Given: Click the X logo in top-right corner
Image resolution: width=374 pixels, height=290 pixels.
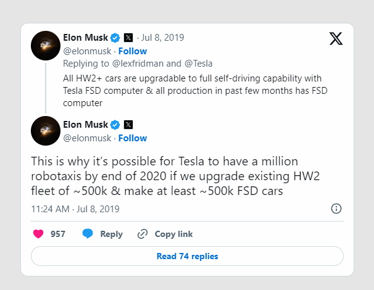Looking at the screenshot, I should tap(336, 39).
